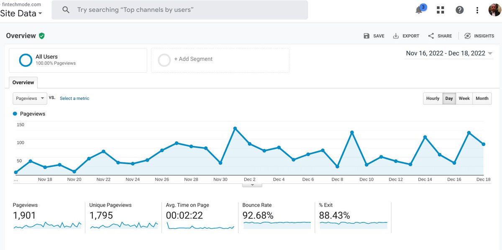Viewport: 502px width, 250px height.
Task: Switch graph to Week view
Action: pos(464,99)
